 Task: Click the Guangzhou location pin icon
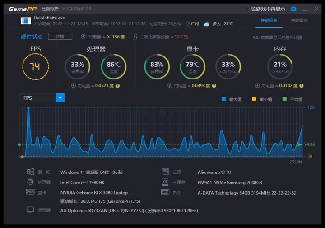[x=187, y=24]
